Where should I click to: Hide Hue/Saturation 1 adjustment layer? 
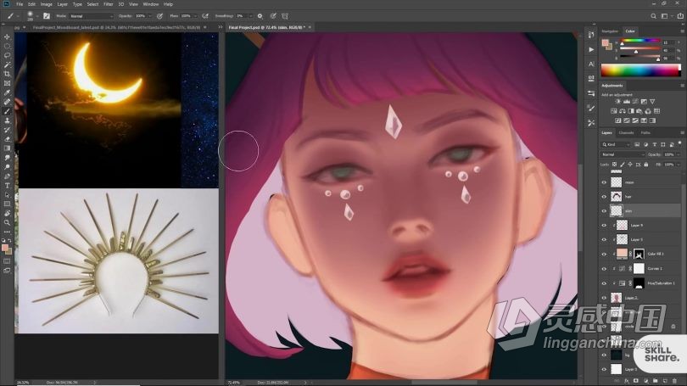point(604,283)
